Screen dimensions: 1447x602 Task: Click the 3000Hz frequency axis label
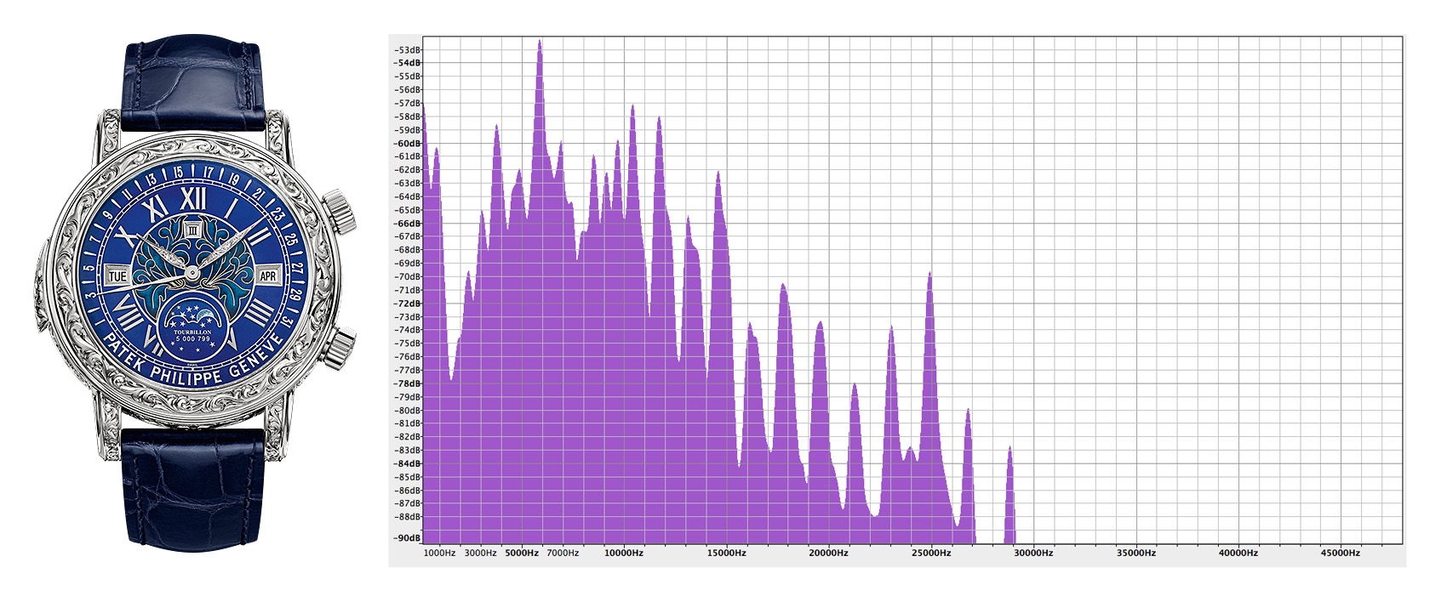(480, 553)
